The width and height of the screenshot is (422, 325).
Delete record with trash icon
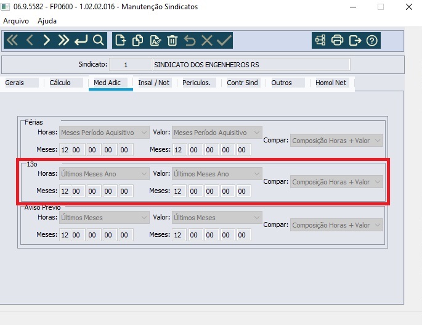click(172, 41)
